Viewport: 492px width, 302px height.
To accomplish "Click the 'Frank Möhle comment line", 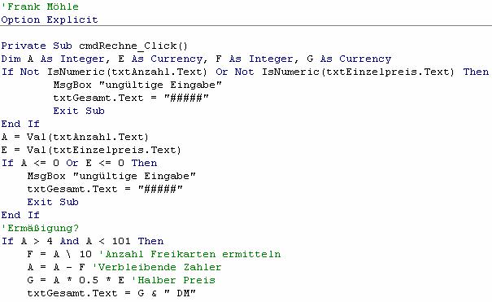I will (x=40, y=7).
